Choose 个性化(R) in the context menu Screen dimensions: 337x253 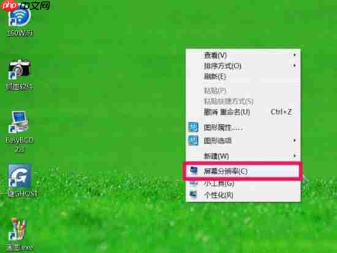pyautogui.click(x=243, y=195)
